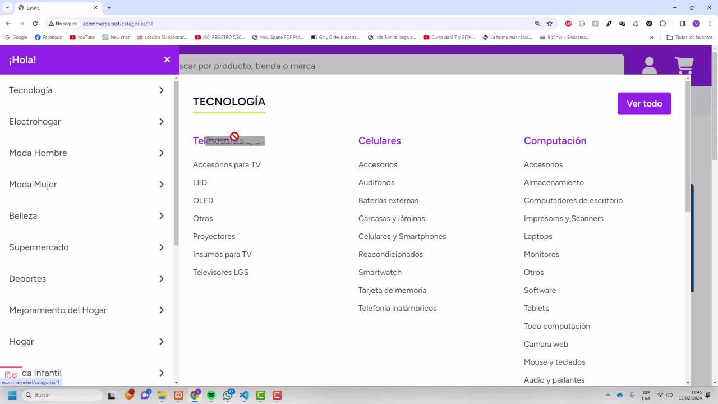Reload the current page
The width and height of the screenshot is (718, 404).
coord(35,24)
